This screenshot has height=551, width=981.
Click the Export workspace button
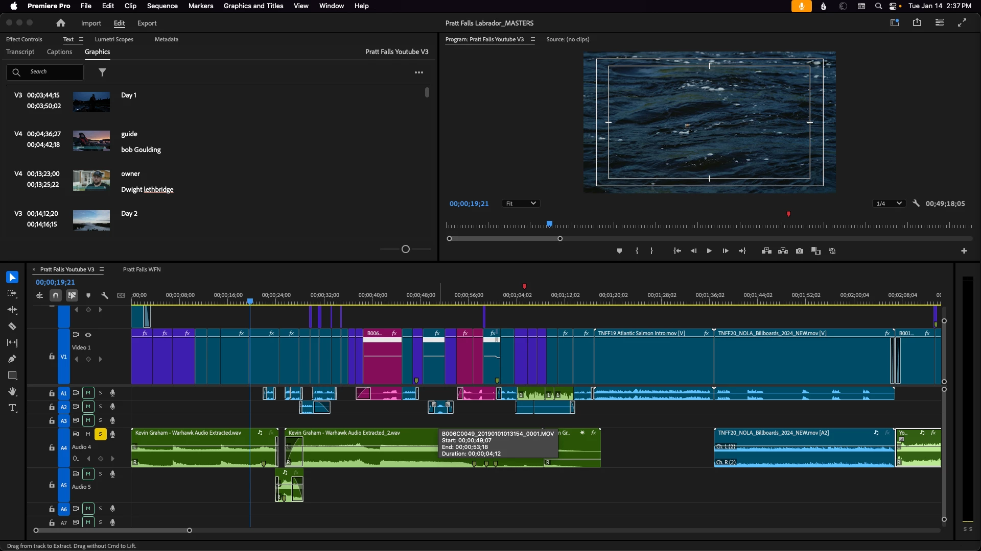(147, 23)
